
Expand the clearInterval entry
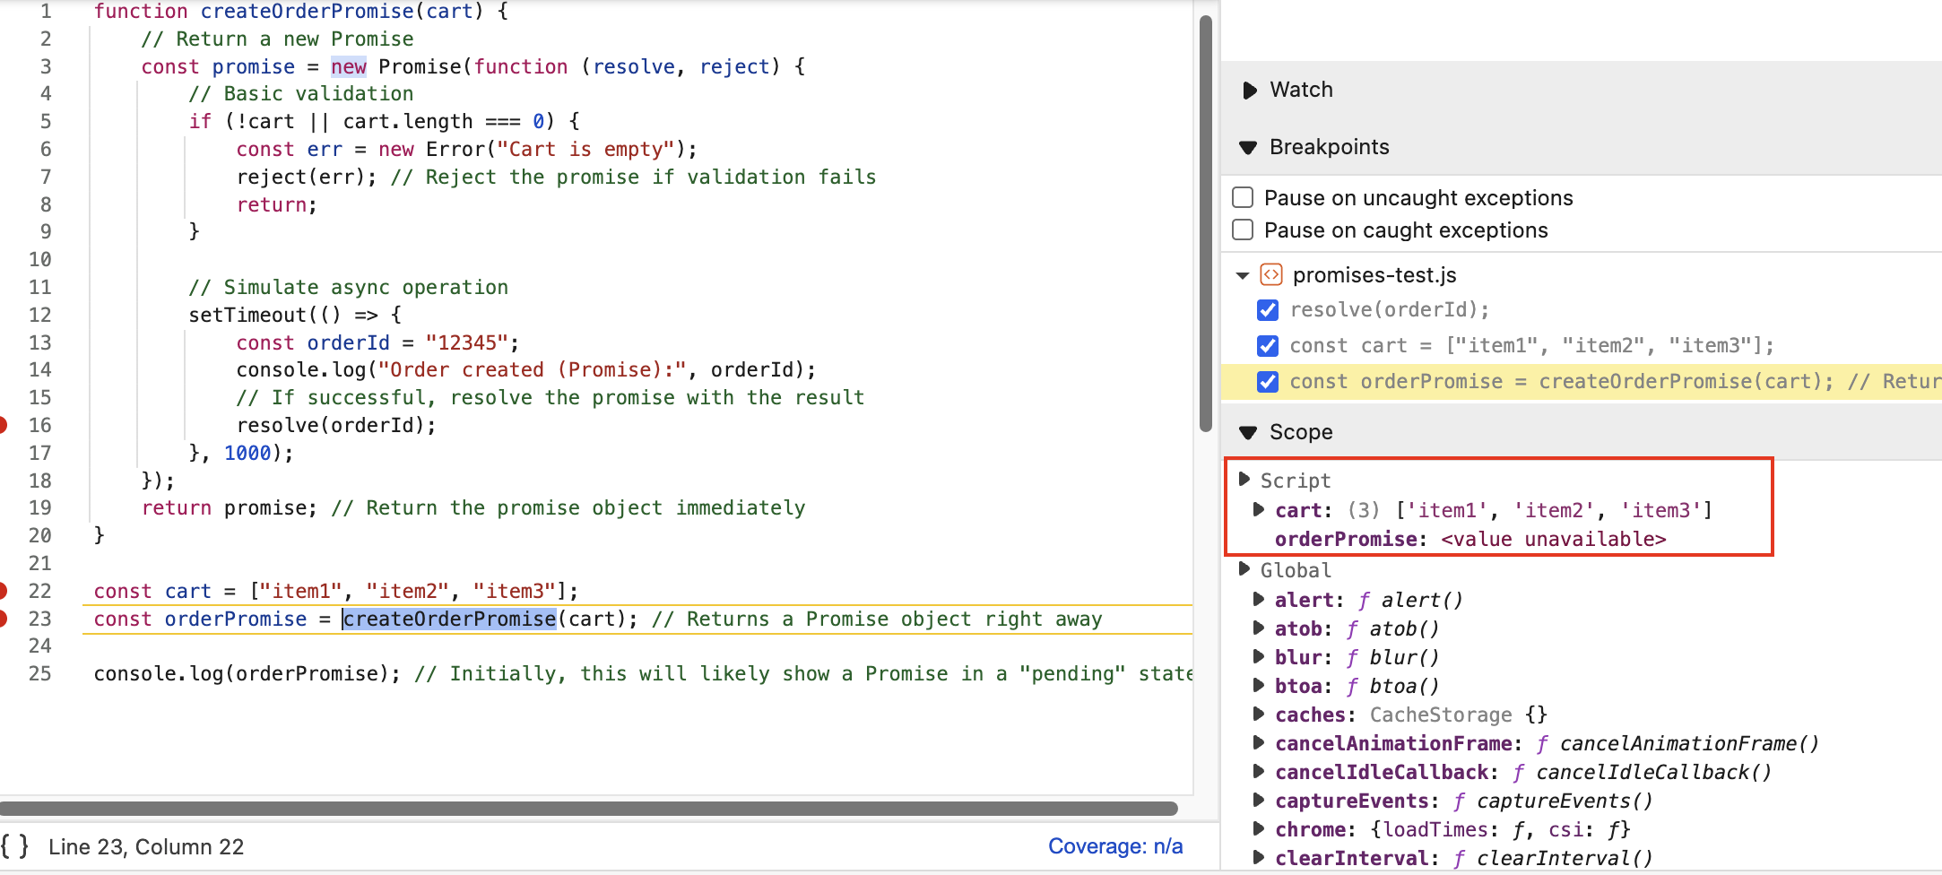click(1259, 857)
